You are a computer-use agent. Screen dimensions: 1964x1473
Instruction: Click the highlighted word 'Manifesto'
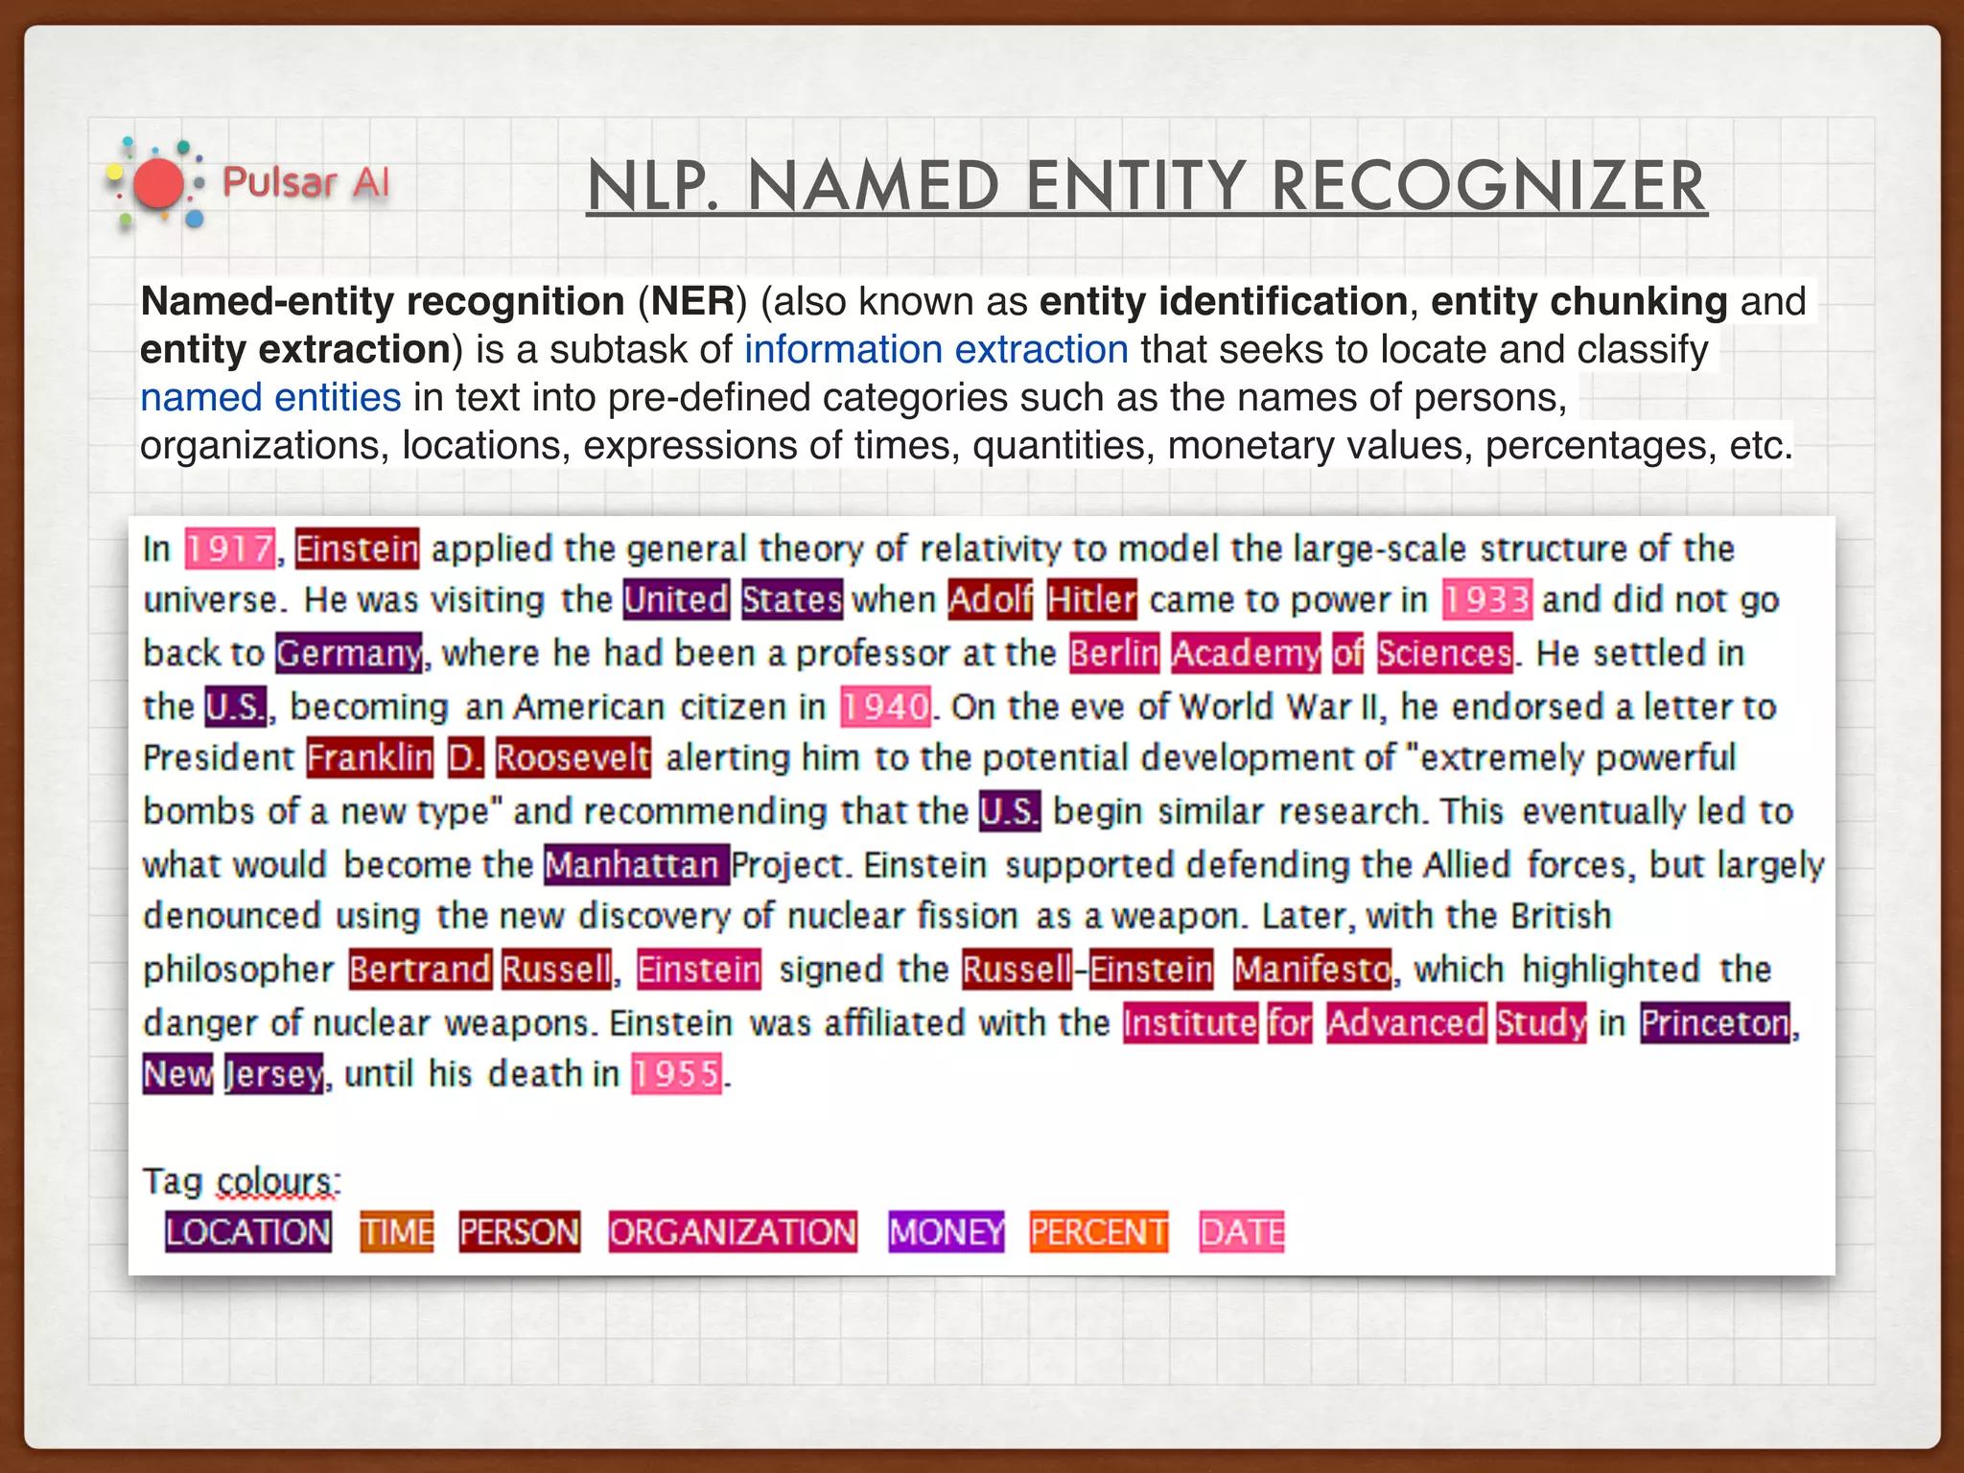1312,970
